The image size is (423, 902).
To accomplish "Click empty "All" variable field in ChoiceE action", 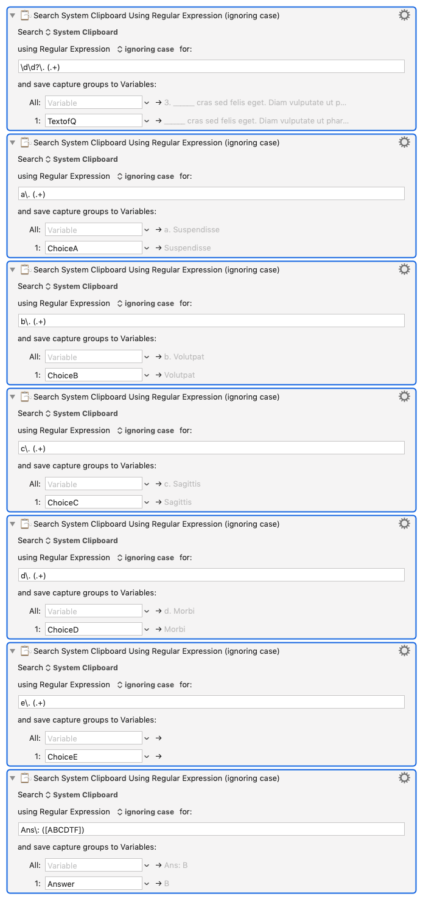I will (x=94, y=738).
